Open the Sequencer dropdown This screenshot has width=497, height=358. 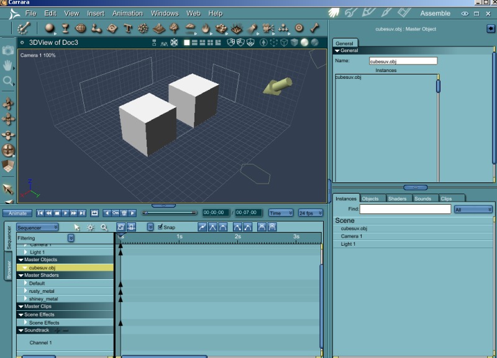(x=38, y=228)
